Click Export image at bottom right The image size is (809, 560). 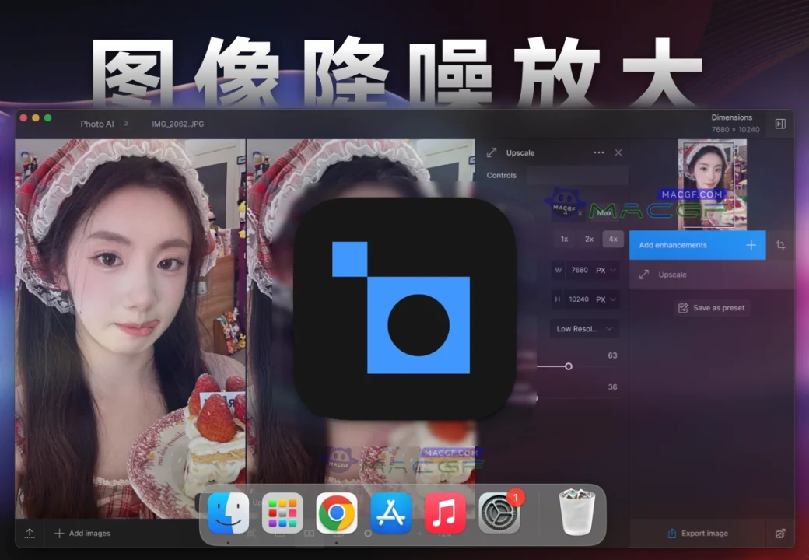coord(698,534)
